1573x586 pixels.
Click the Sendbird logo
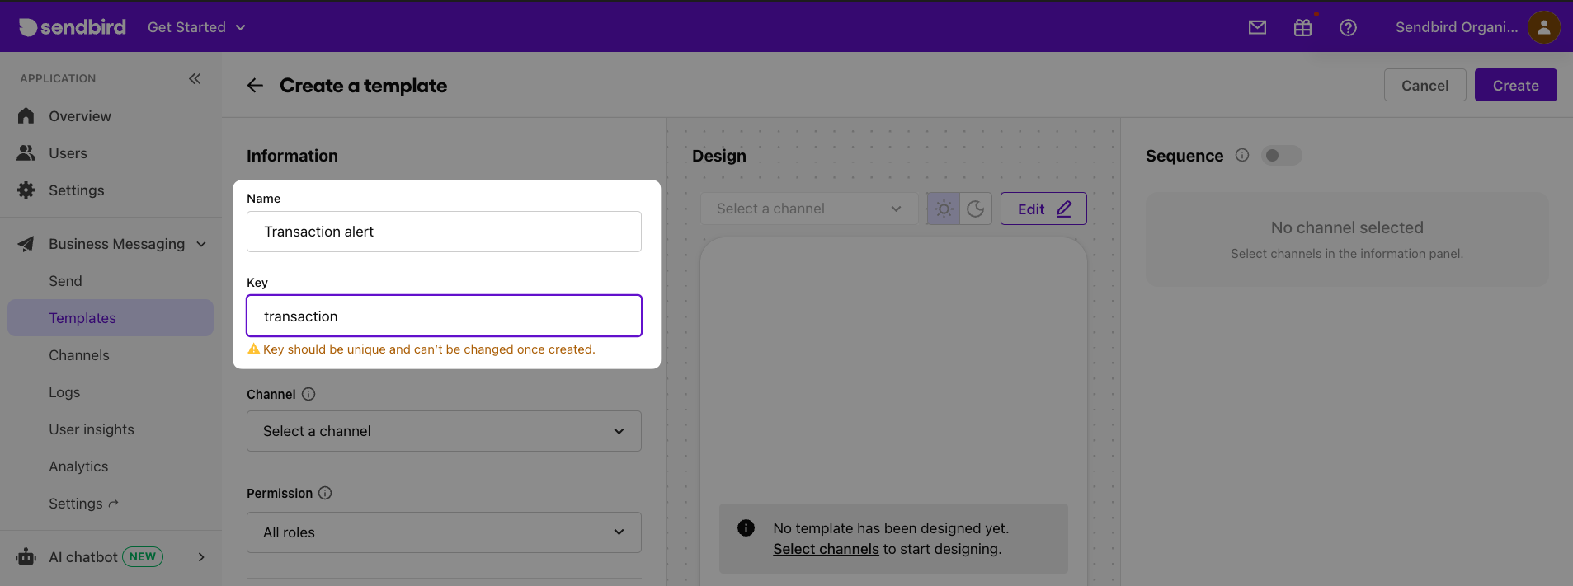click(x=73, y=27)
